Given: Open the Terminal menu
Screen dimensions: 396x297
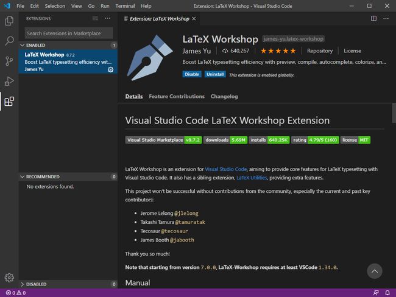Looking at the screenshot, I should click(125, 6).
